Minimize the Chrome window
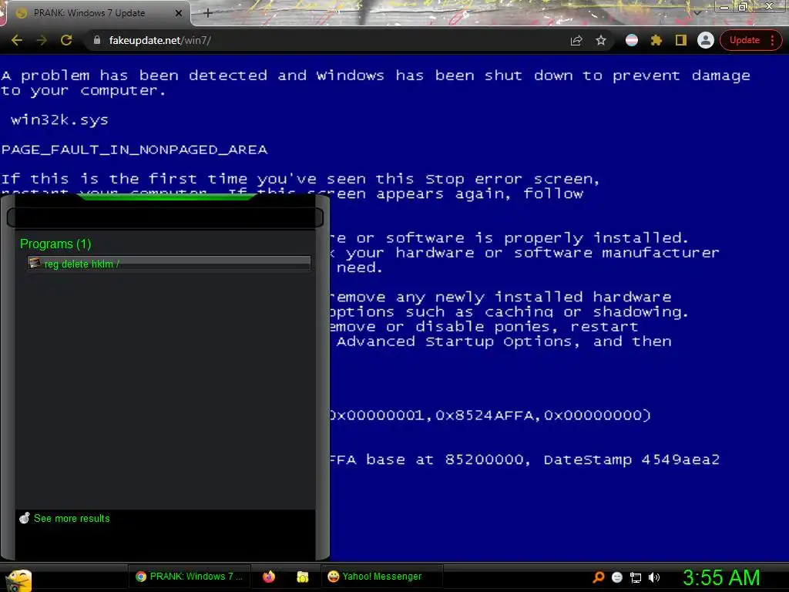 [x=724, y=6]
